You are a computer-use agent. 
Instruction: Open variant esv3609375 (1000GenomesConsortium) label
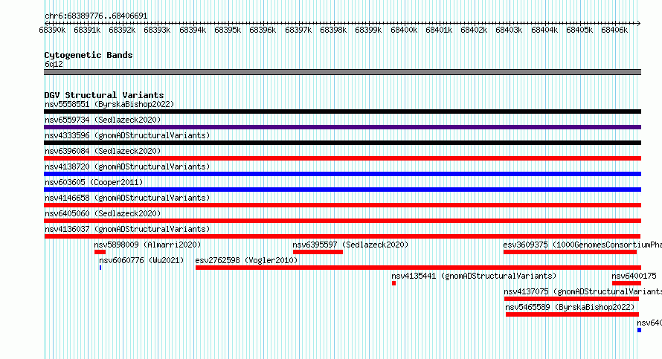click(582, 245)
